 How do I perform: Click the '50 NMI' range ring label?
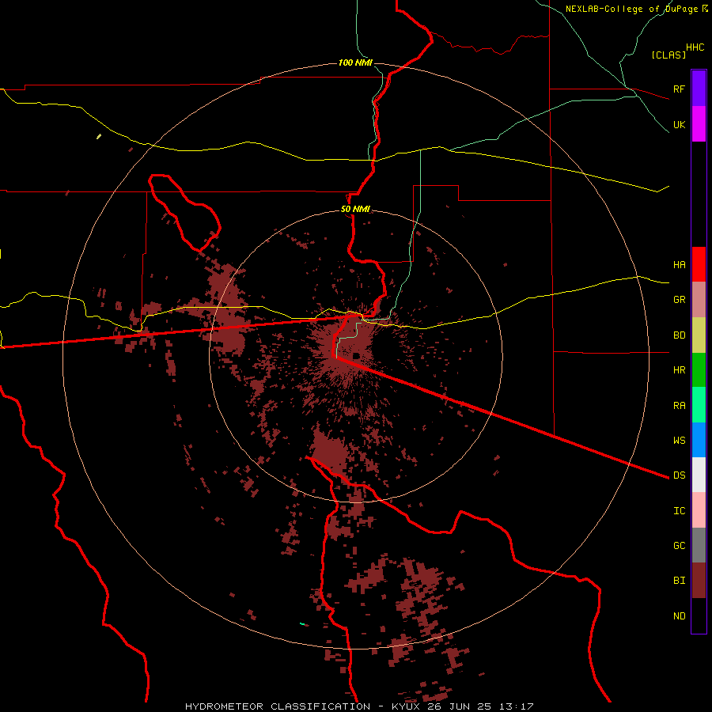click(355, 209)
